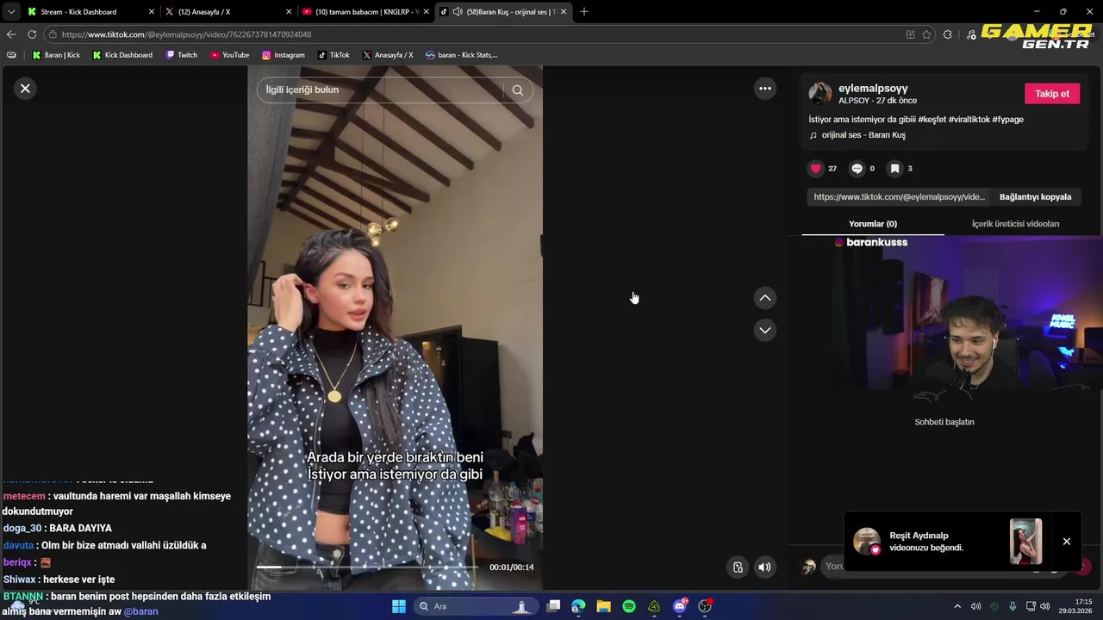
Task: Mute the video with the speaker button
Action: pyautogui.click(x=764, y=567)
